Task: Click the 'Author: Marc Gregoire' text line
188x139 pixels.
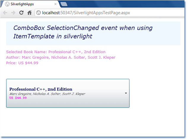Action: click(x=61, y=57)
